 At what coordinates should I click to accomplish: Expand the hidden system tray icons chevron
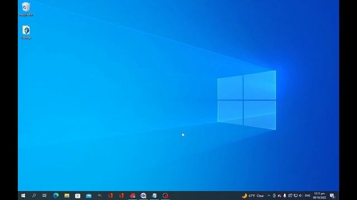269,196
